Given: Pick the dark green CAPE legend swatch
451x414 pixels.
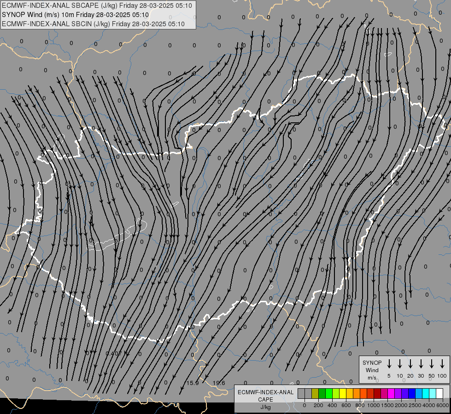Looking at the screenshot, I should pos(322,393).
